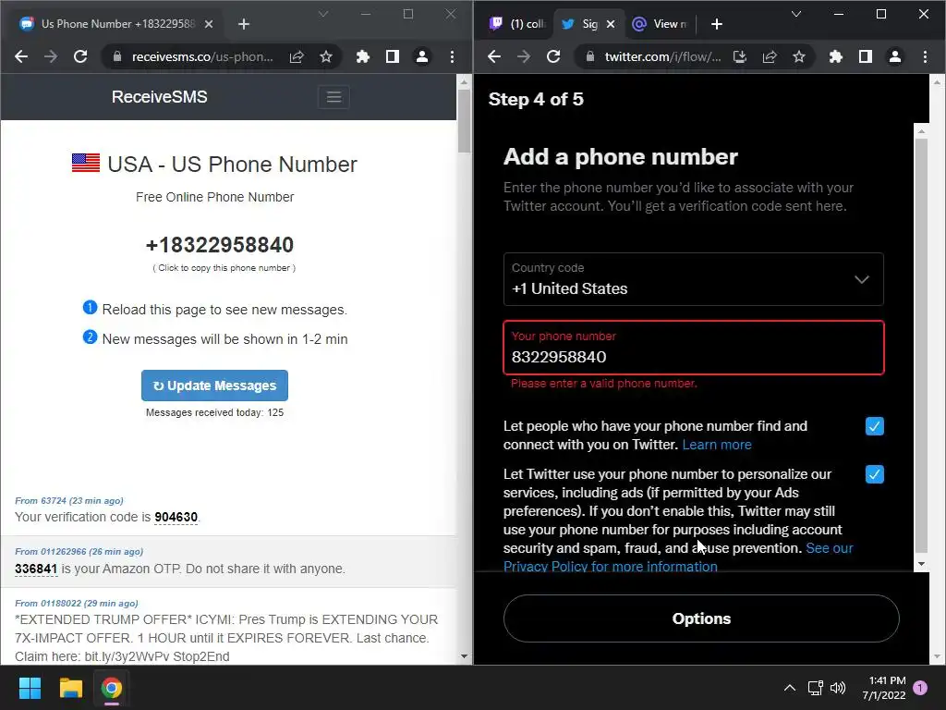Click Twitter dialog inner scrollbar thumb
The image size is (946, 710).
[921, 345]
